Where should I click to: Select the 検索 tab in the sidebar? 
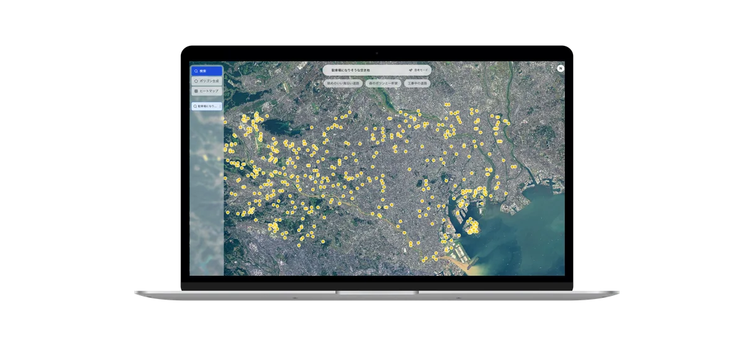pyautogui.click(x=207, y=71)
